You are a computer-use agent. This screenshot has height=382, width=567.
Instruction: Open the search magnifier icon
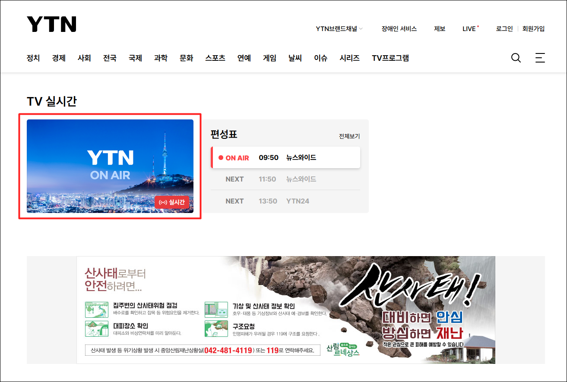pyautogui.click(x=516, y=58)
